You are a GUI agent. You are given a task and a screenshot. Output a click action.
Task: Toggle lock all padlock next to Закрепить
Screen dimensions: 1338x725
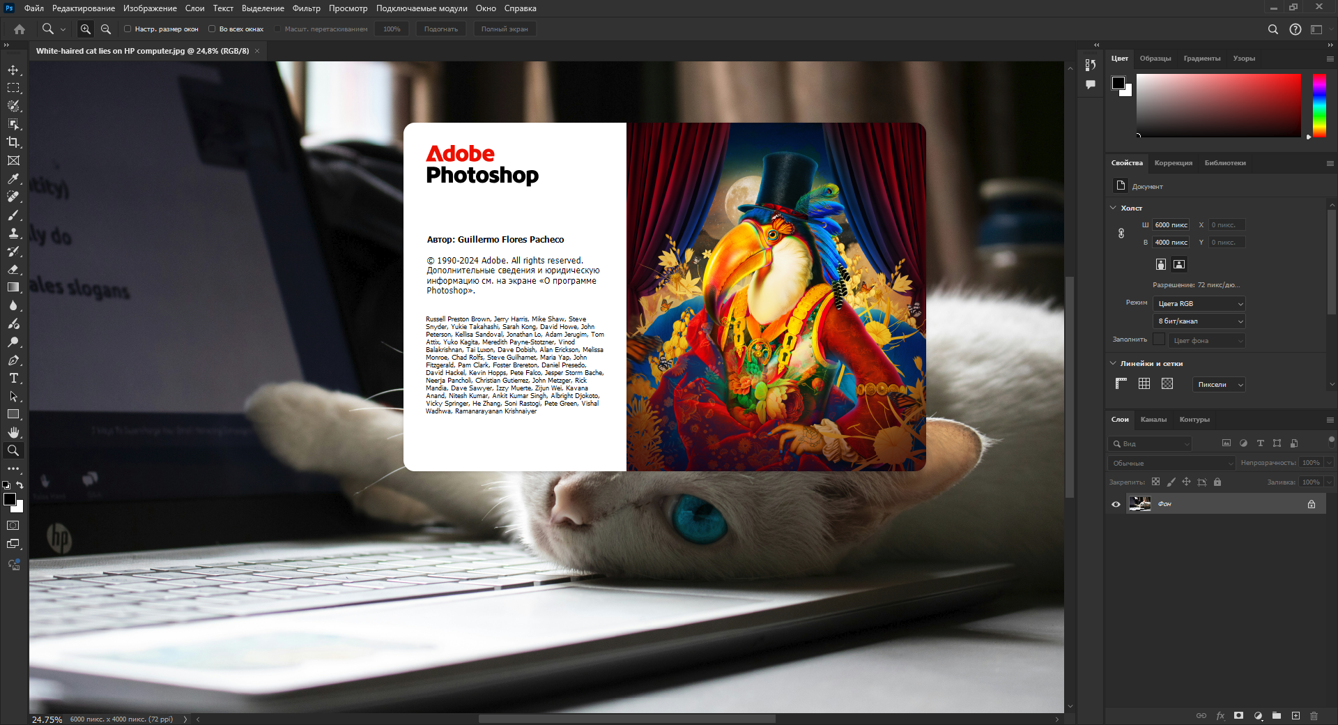1217,482
